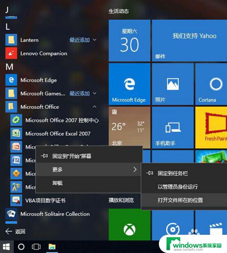Select 固定到"开始"屏幕 in context menu
The height and width of the screenshot is (253, 227).
[x=88, y=156]
